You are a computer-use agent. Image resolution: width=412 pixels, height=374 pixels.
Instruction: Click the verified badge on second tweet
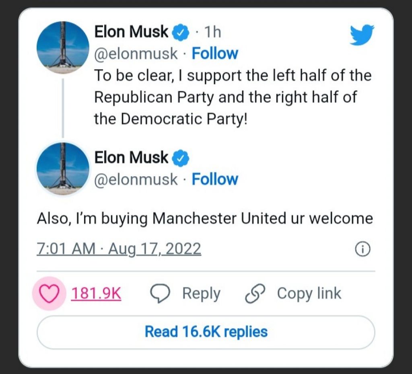[181, 159]
